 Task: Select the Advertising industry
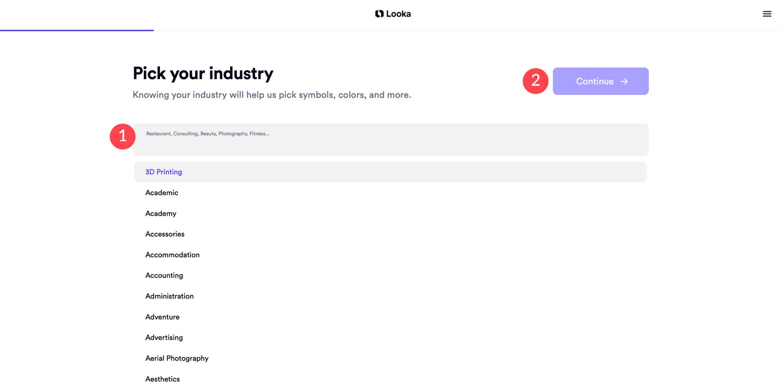[164, 338]
